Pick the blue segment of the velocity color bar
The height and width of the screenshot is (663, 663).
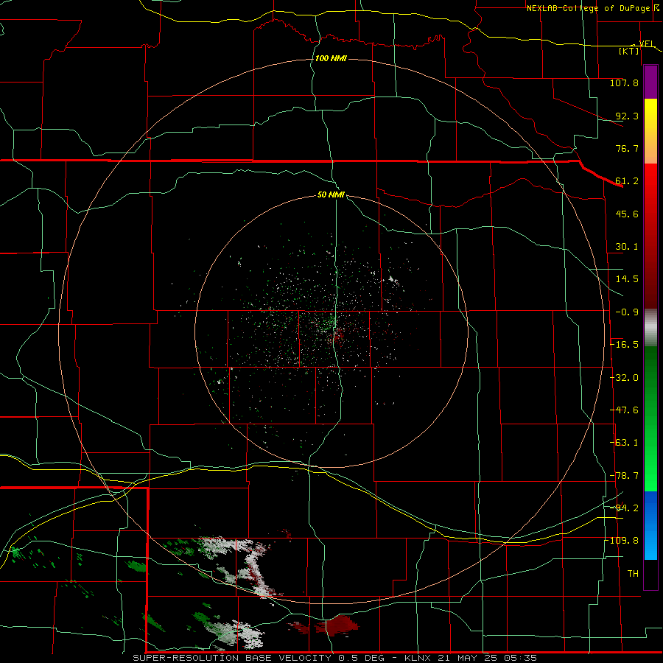650,525
